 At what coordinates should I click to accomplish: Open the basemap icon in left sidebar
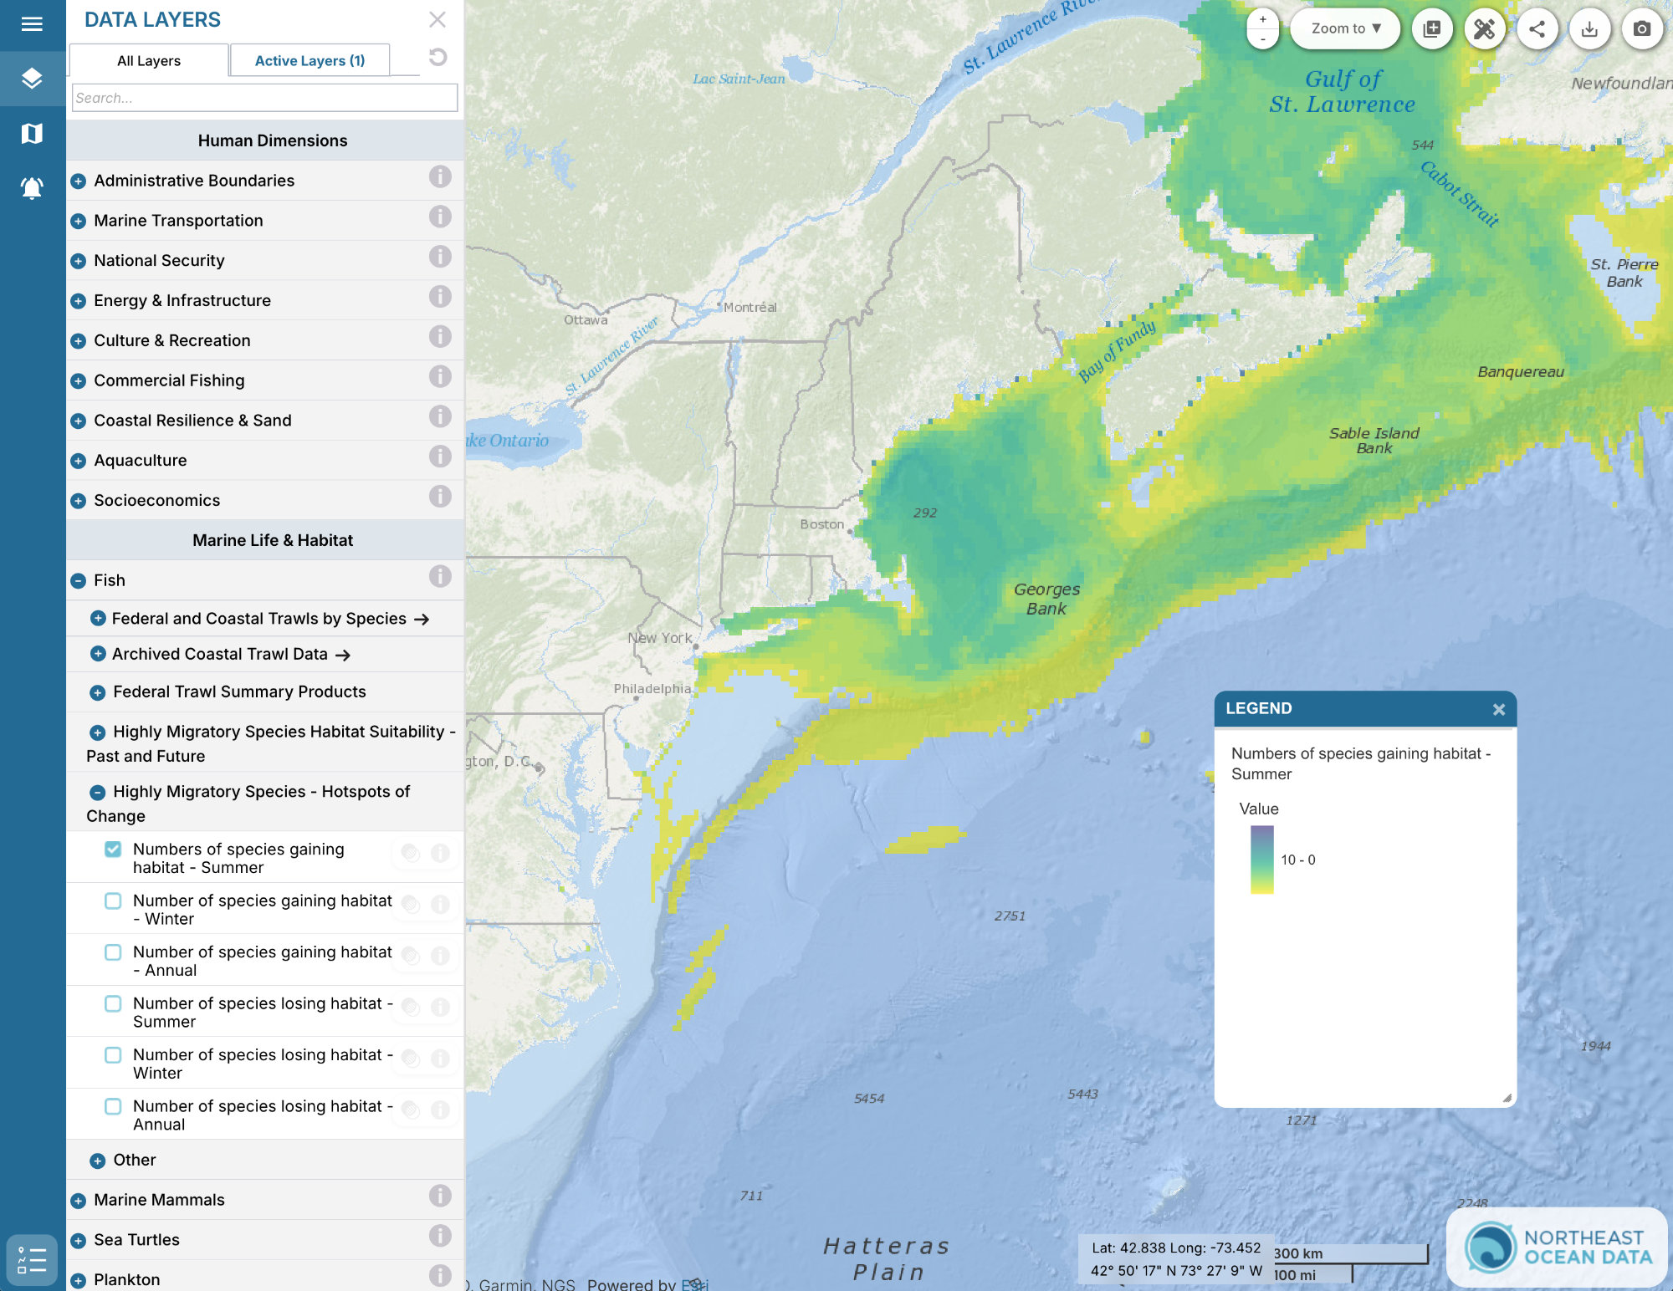[32, 133]
